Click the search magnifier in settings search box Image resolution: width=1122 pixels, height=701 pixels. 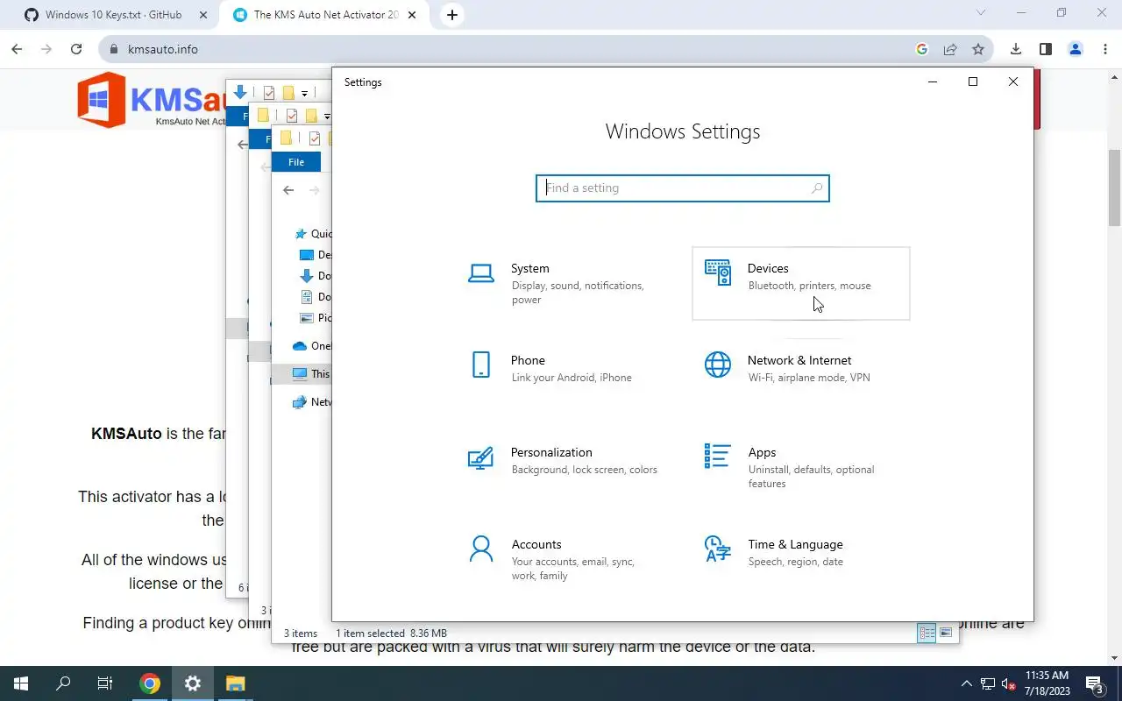(x=816, y=188)
